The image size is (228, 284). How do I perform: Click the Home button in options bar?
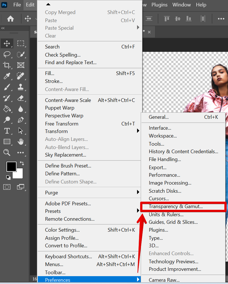(10, 19)
